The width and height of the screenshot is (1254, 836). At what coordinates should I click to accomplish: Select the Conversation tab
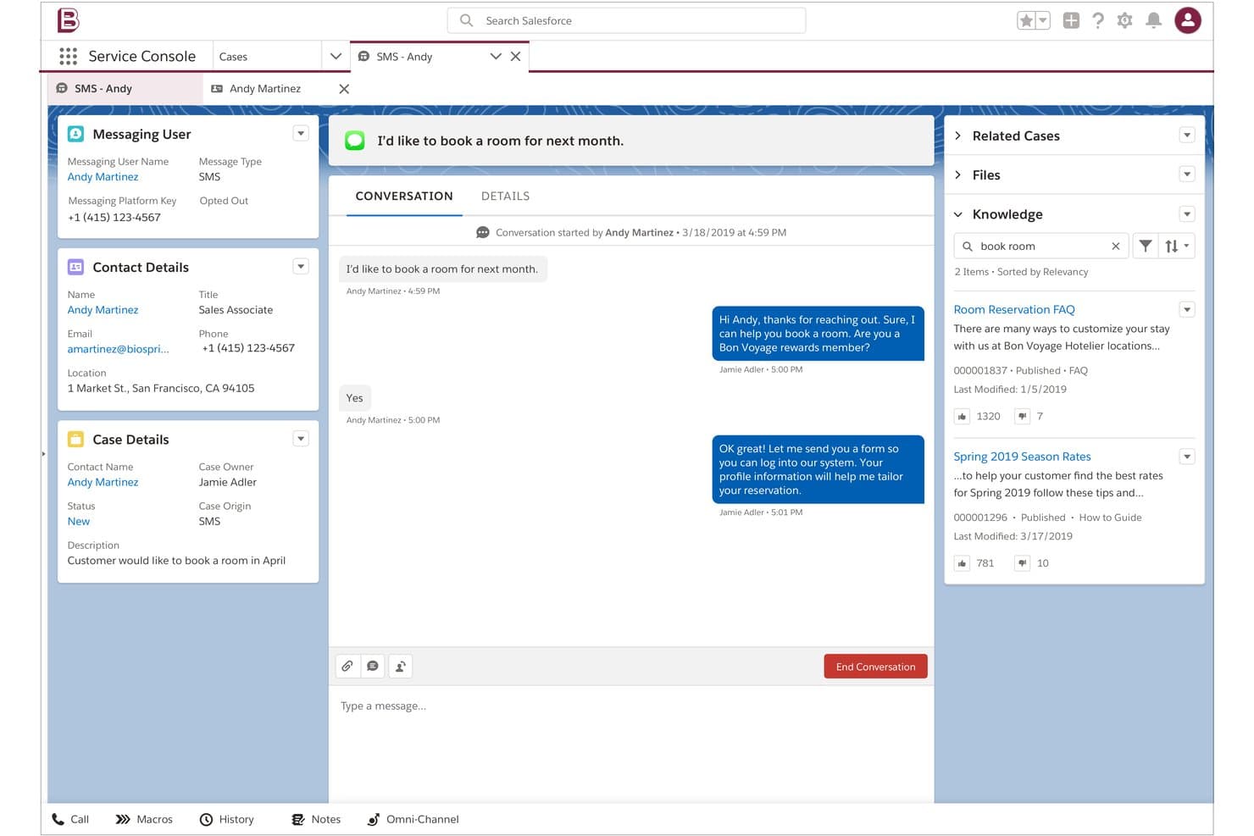[x=404, y=196]
